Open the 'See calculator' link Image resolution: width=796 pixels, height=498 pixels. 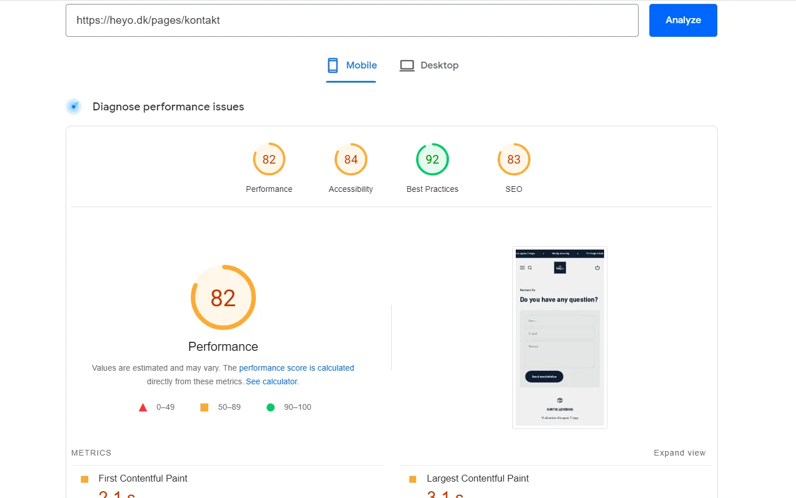tap(271, 381)
